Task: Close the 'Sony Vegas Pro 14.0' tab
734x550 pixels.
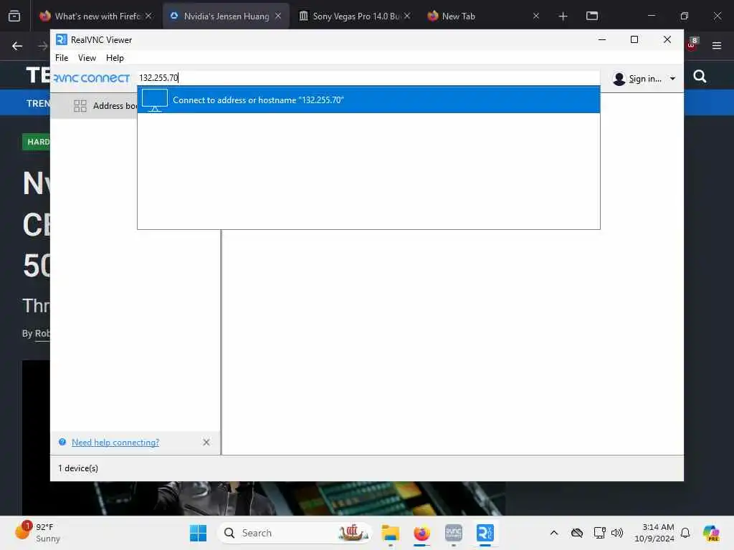Action: 407,16
